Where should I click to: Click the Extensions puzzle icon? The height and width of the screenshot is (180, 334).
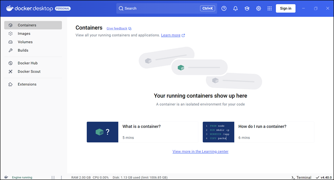[10, 84]
